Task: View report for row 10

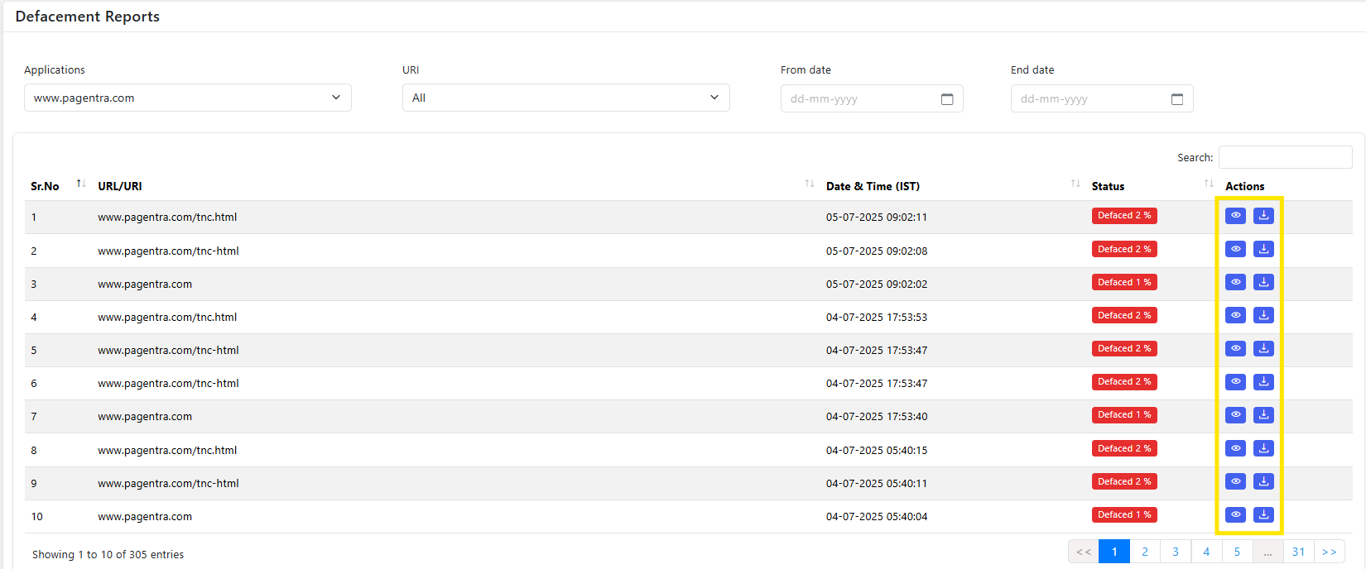Action: tap(1235, 514)
